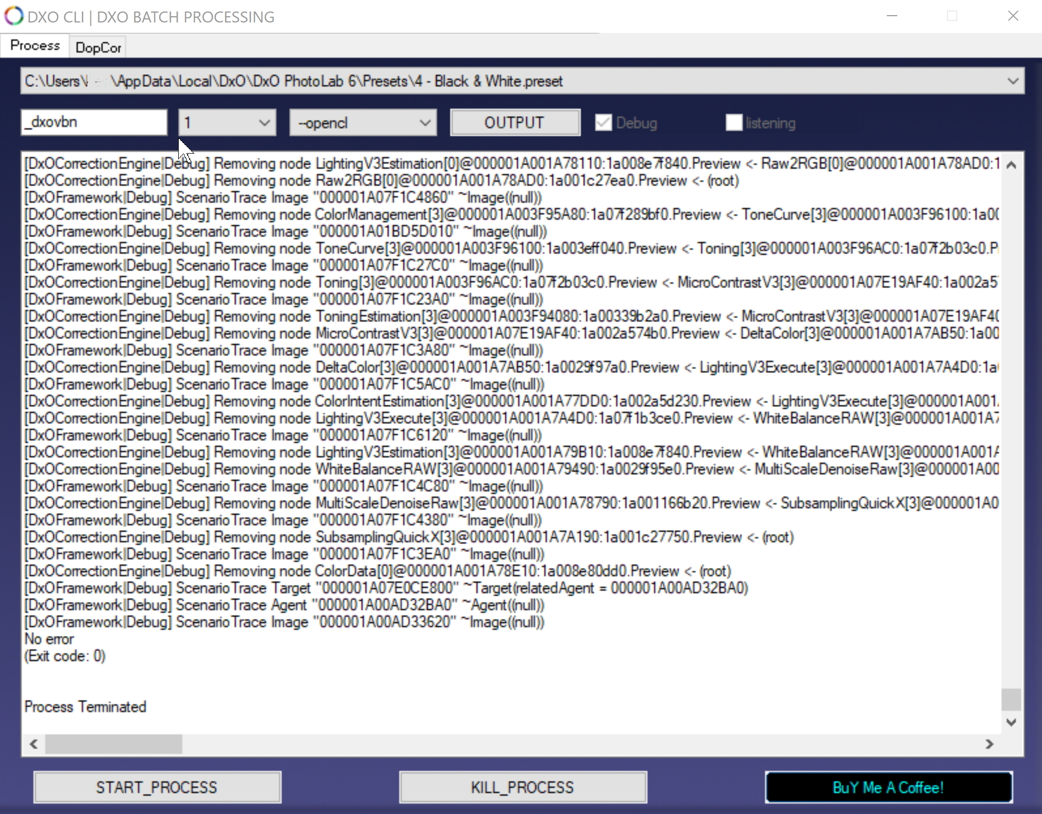Click the log scroll down arrow

tap(1011, 723)
